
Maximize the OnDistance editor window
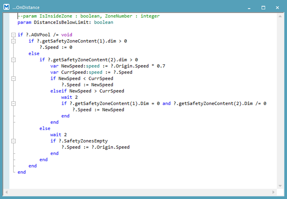(263, 7)
